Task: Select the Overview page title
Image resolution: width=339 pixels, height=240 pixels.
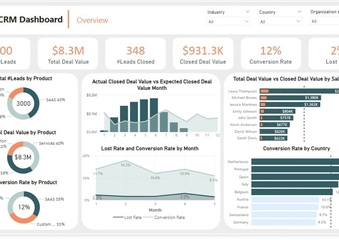Action: tap(92, 20)
